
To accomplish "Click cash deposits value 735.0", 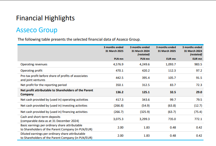I will tap(172, 119).
